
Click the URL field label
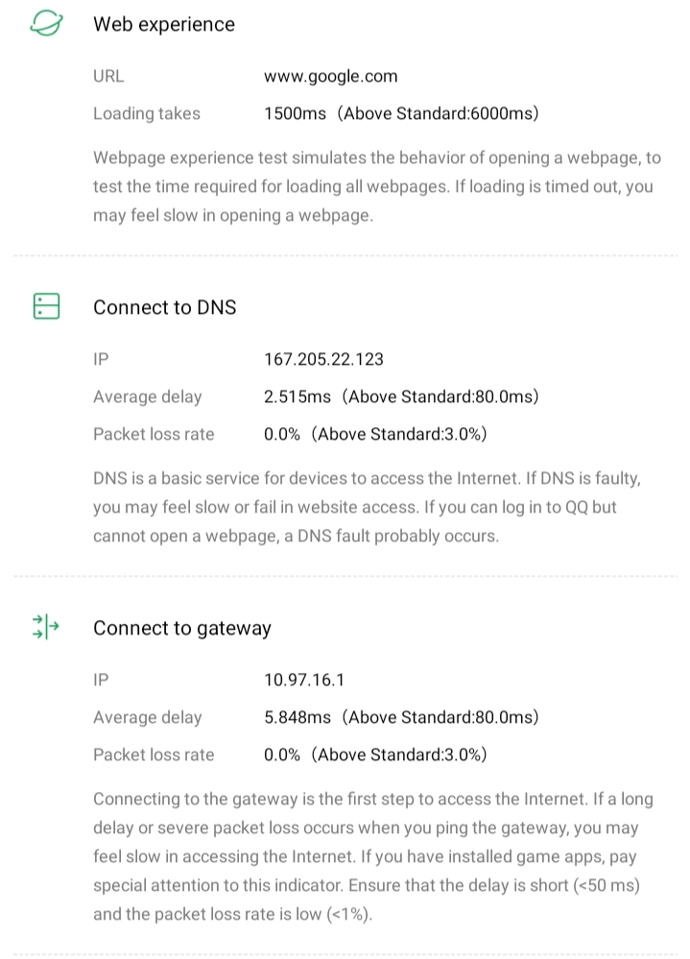tap(108, 77)
